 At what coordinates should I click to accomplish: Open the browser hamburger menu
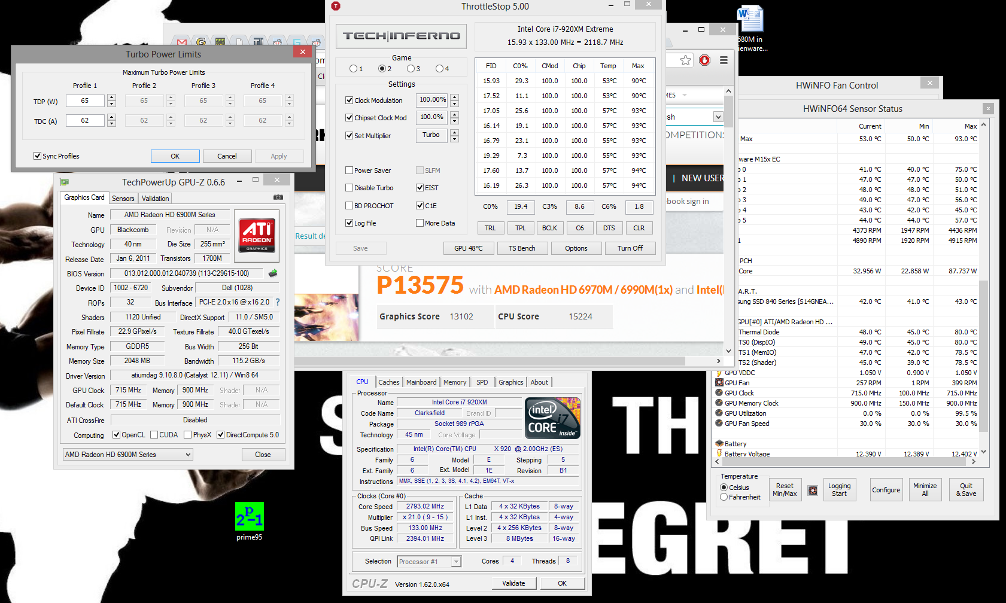[724, 60]
